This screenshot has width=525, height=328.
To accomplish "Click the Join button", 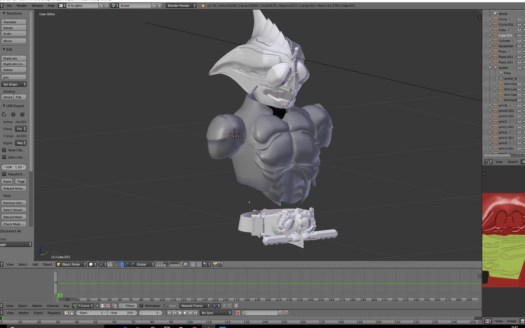I will (14, 77).
